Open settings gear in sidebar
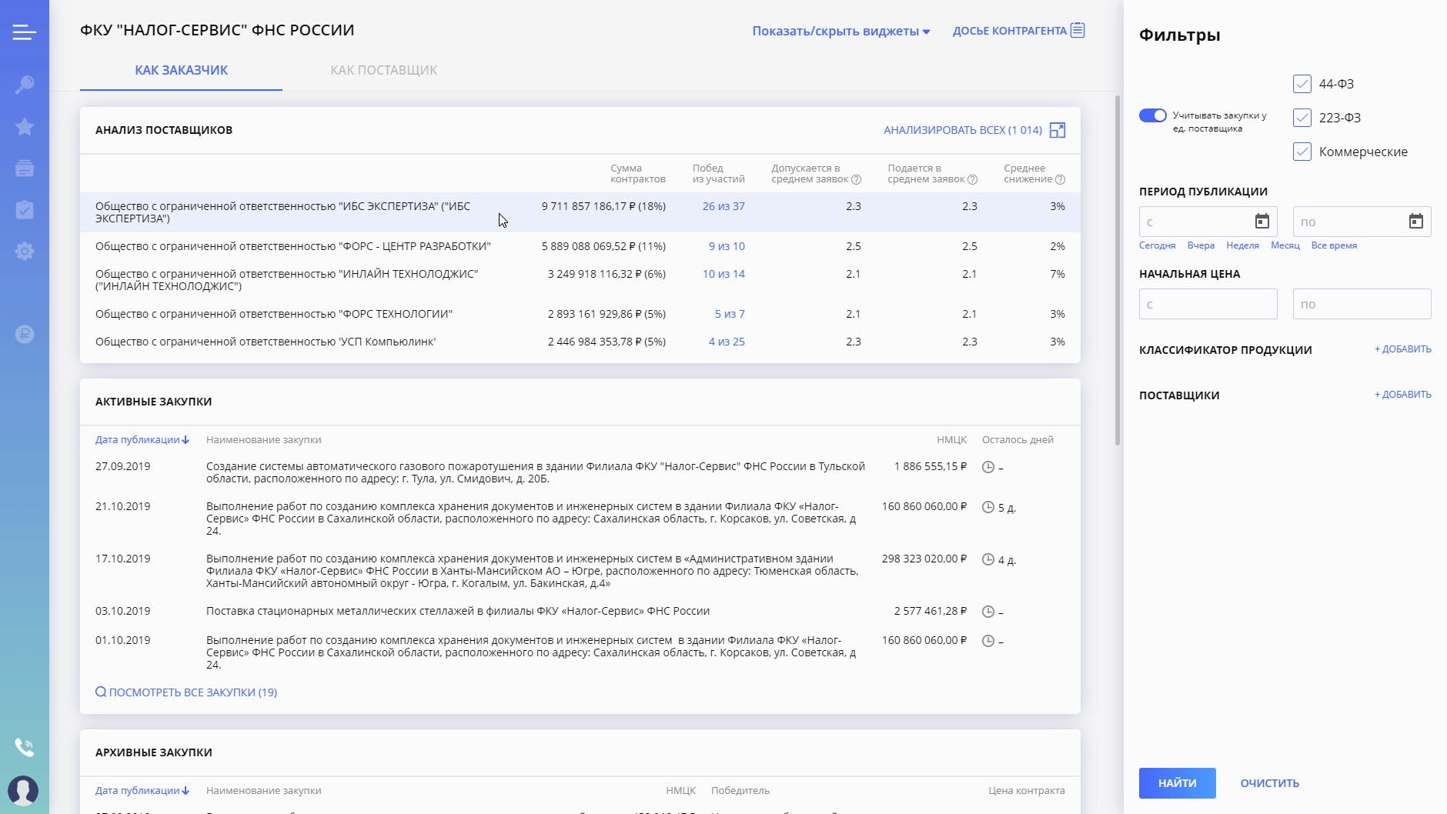 coord(24,251)
